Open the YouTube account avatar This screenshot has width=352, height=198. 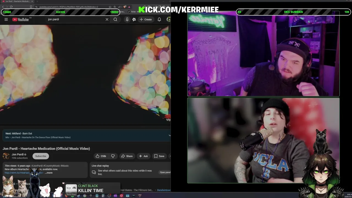pyautogui.click(x=169, y=19)
